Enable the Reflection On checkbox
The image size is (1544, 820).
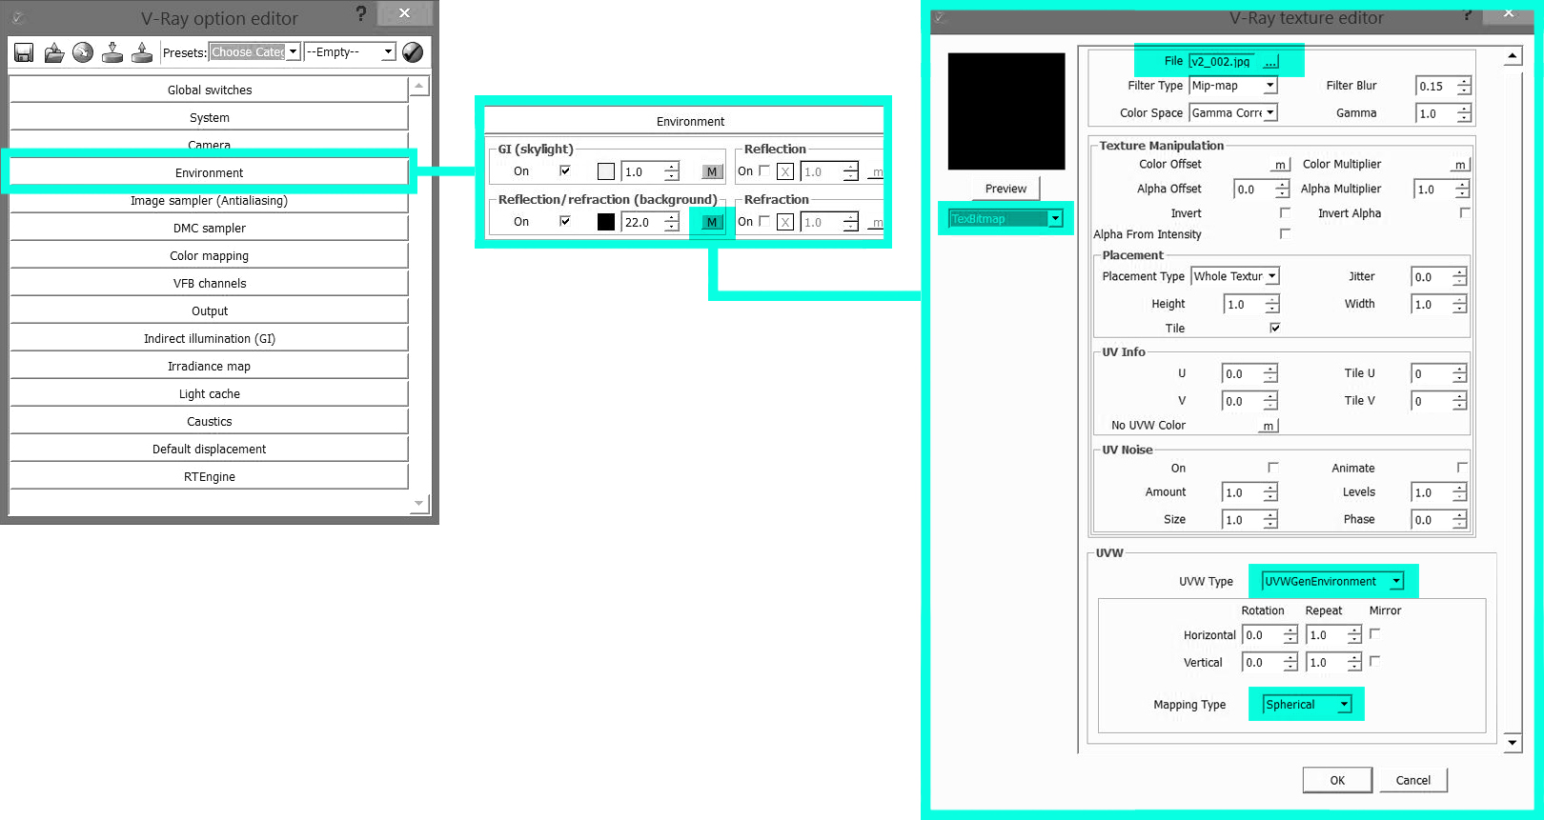pyautogui.click(x=764, y=171)
